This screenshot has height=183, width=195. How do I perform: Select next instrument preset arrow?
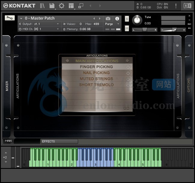(100, 18)
